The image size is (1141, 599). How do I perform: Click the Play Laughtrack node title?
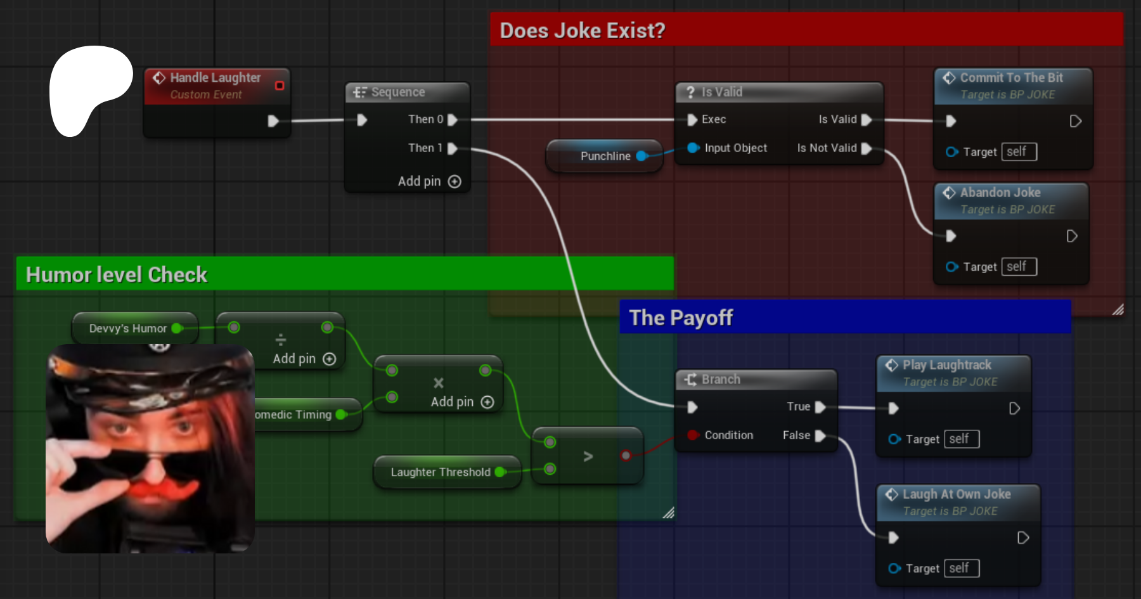[x=946, y=365]
